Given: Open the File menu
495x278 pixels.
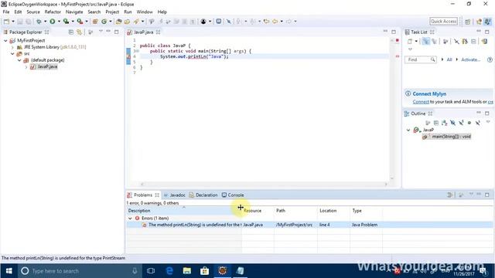Looking at the screenshot, I should click(6, 12).
